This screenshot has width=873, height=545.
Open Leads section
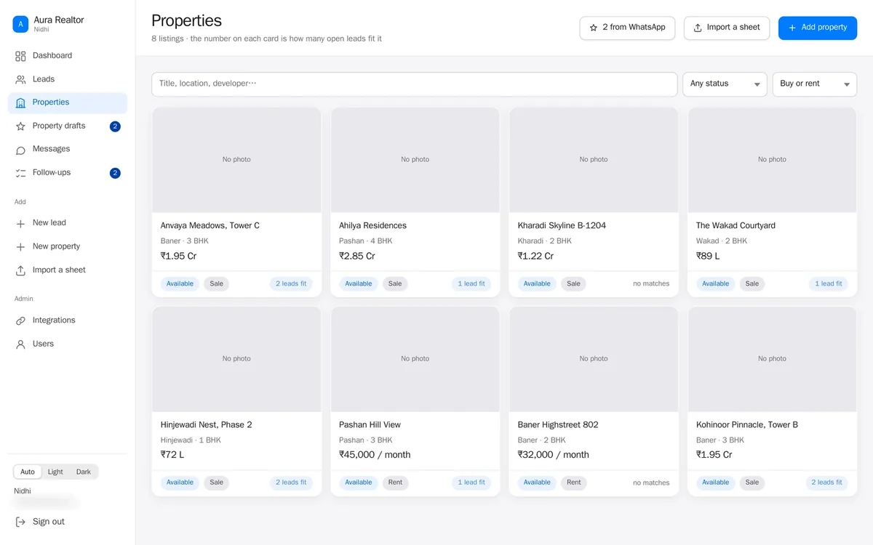pyautogui.click(x=68, y=79)
